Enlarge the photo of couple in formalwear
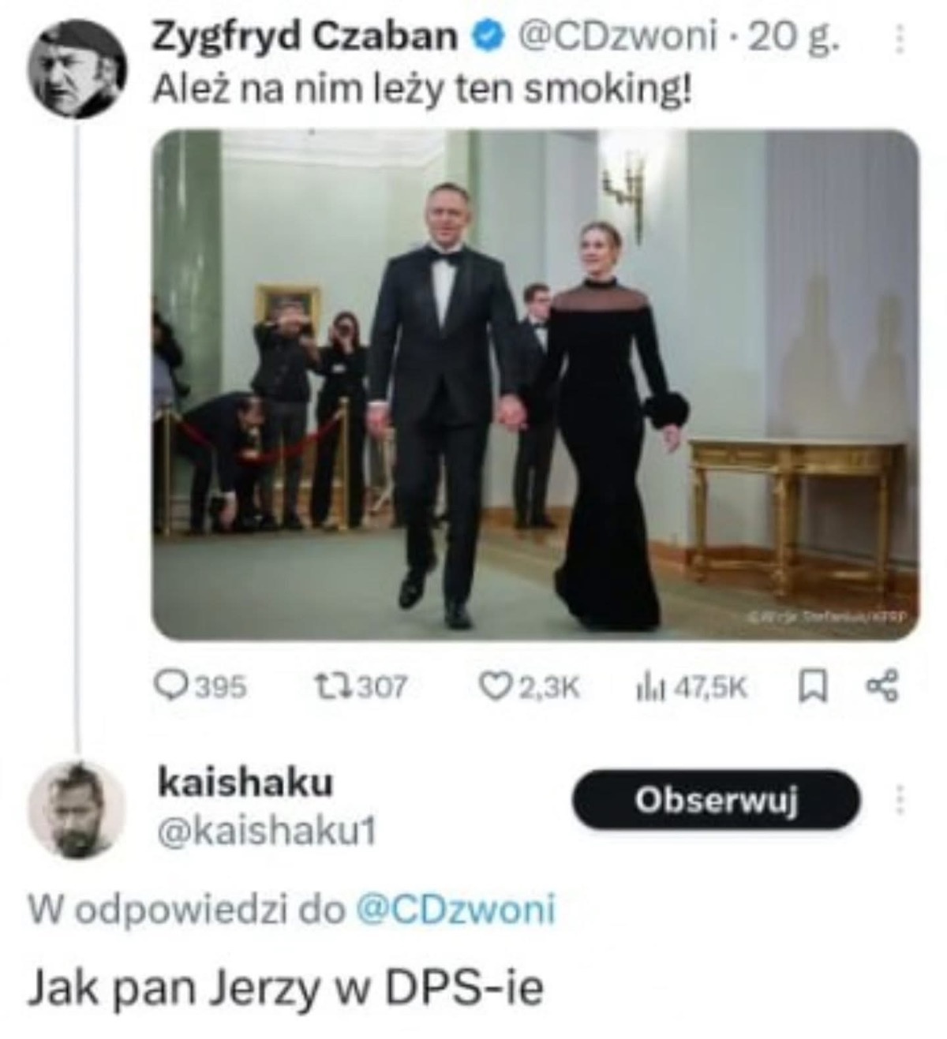The width and height of the screenshot is (947, 1039). coord(535,385)
